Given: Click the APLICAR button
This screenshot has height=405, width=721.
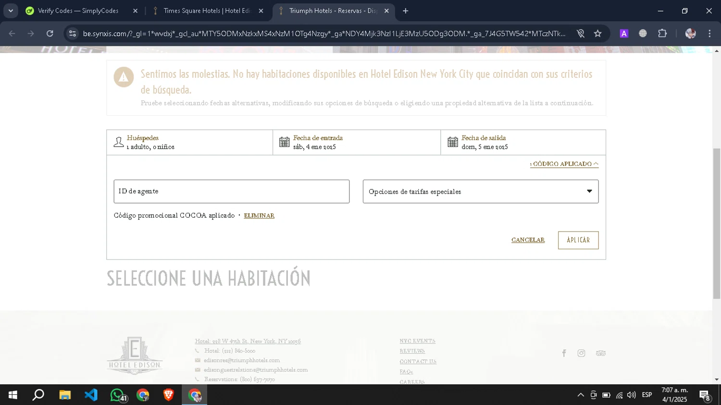Looking at the screenshot, I should tap(578, 240).
